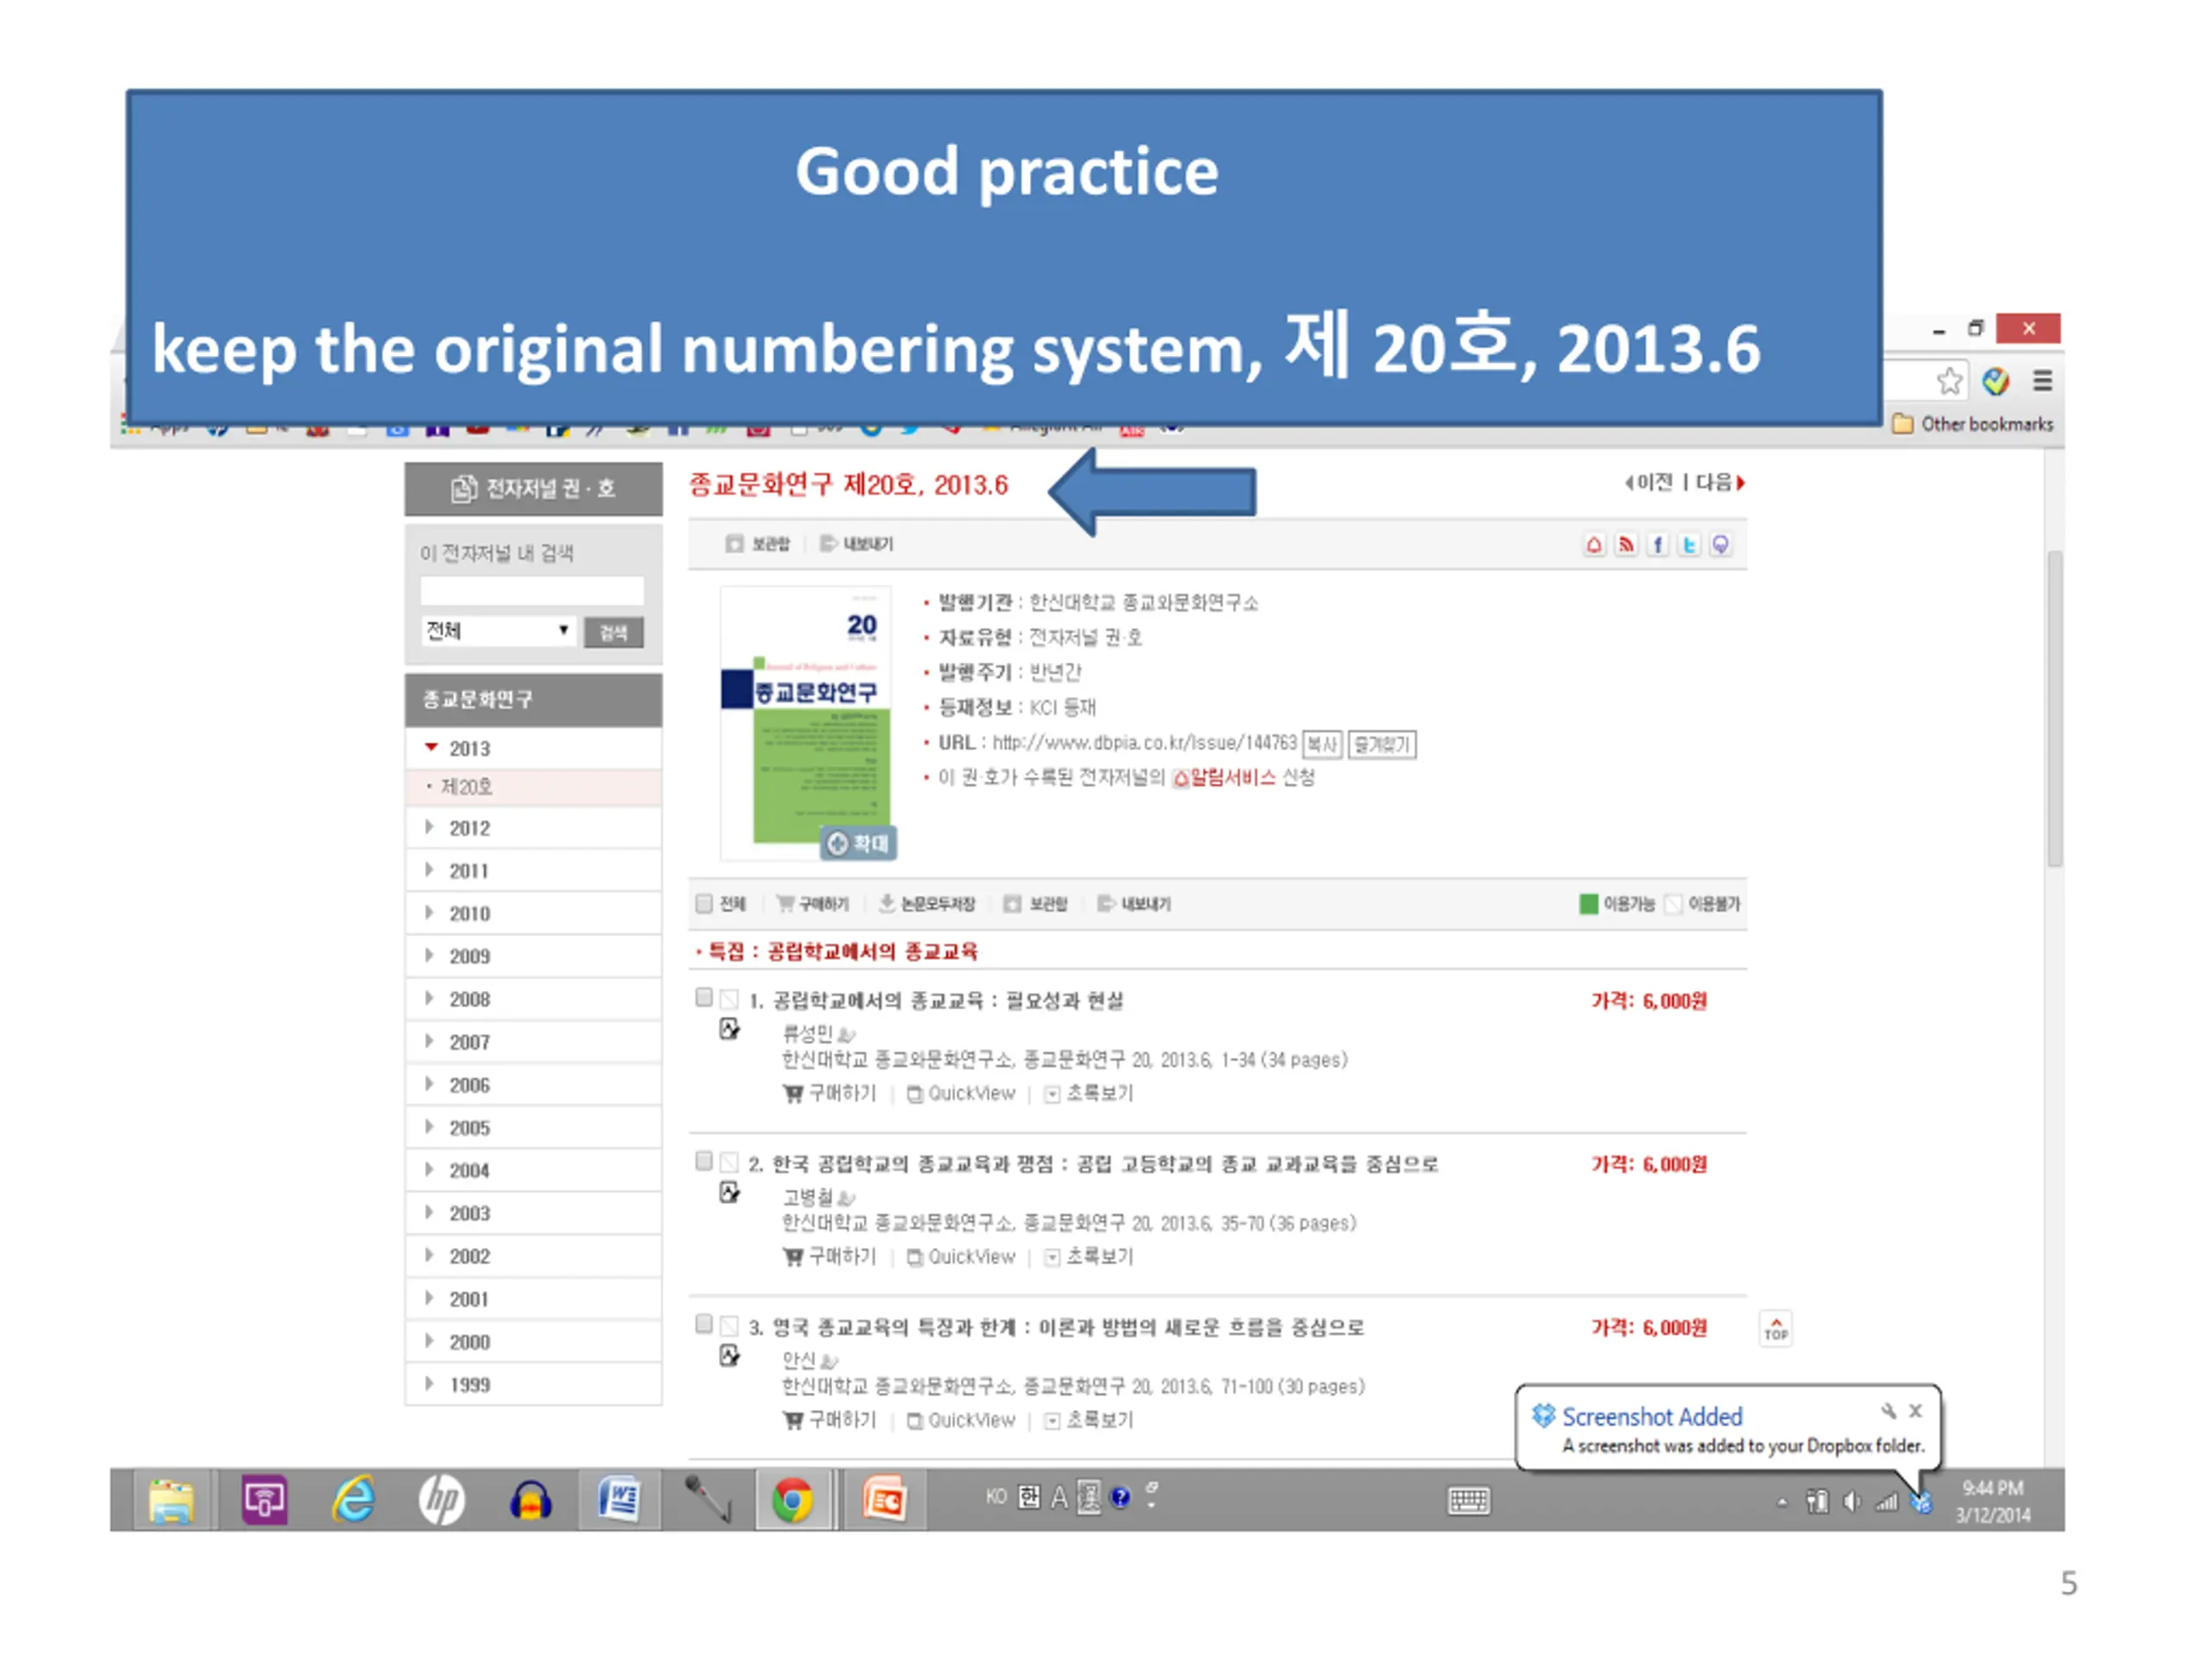Image resolution: width=2212 pixels, height=1659 pixels.
Task: Click the Korean IME 한 indicator
Action: pos(1029,1496)
